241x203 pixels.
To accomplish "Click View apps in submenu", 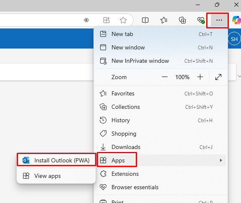I will point(56,176).
